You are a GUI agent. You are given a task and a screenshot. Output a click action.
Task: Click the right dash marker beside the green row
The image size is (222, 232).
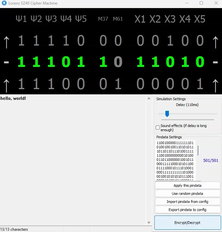pos(215,62)
